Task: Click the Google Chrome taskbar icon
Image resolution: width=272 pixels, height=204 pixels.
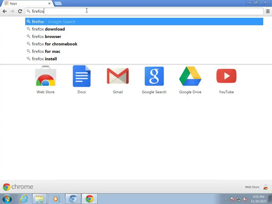Action: [x=89, y=199]
